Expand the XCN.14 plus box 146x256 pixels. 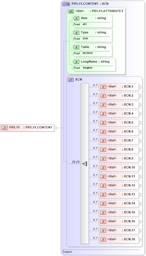[x=140, y=204]
